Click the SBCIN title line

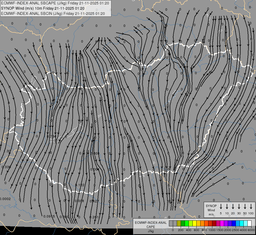tap(53, 14)
